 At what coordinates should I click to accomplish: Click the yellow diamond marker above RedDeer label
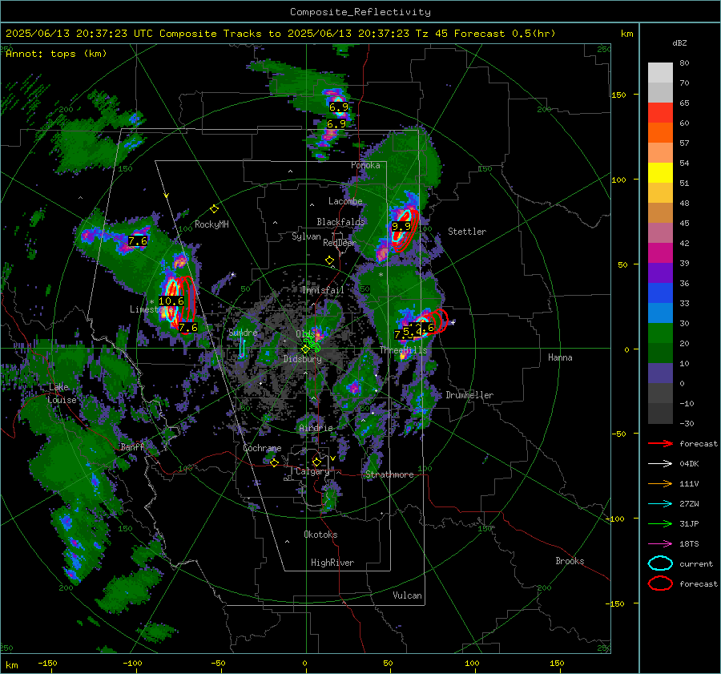click(329, 260)
